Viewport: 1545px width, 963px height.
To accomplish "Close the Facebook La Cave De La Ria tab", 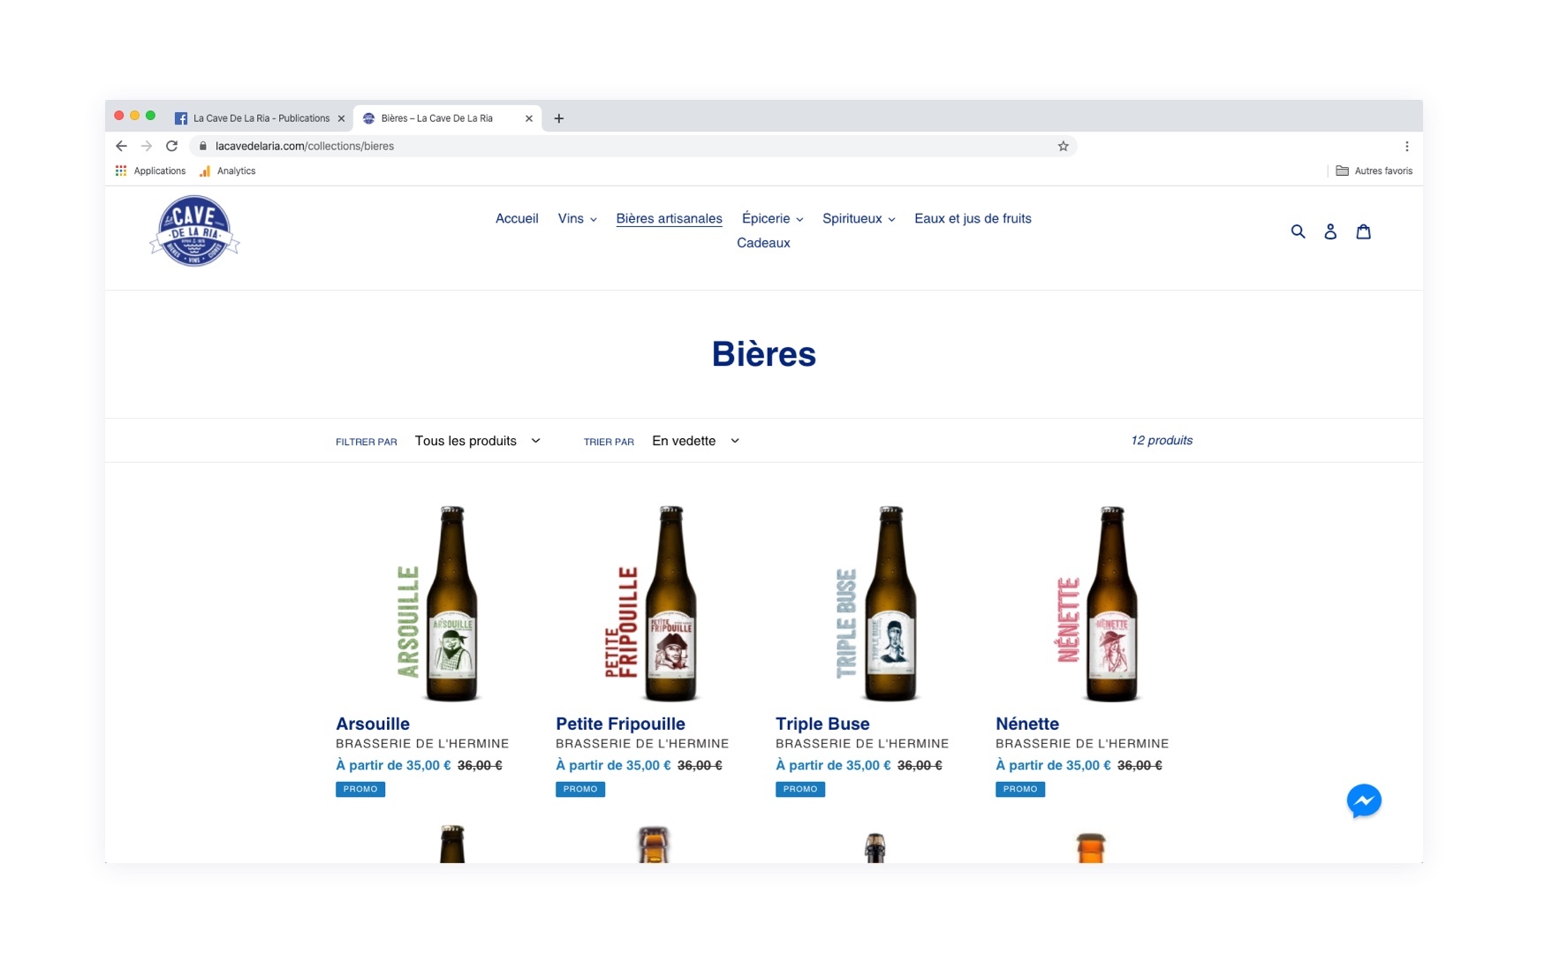I will tap(341, 118).
